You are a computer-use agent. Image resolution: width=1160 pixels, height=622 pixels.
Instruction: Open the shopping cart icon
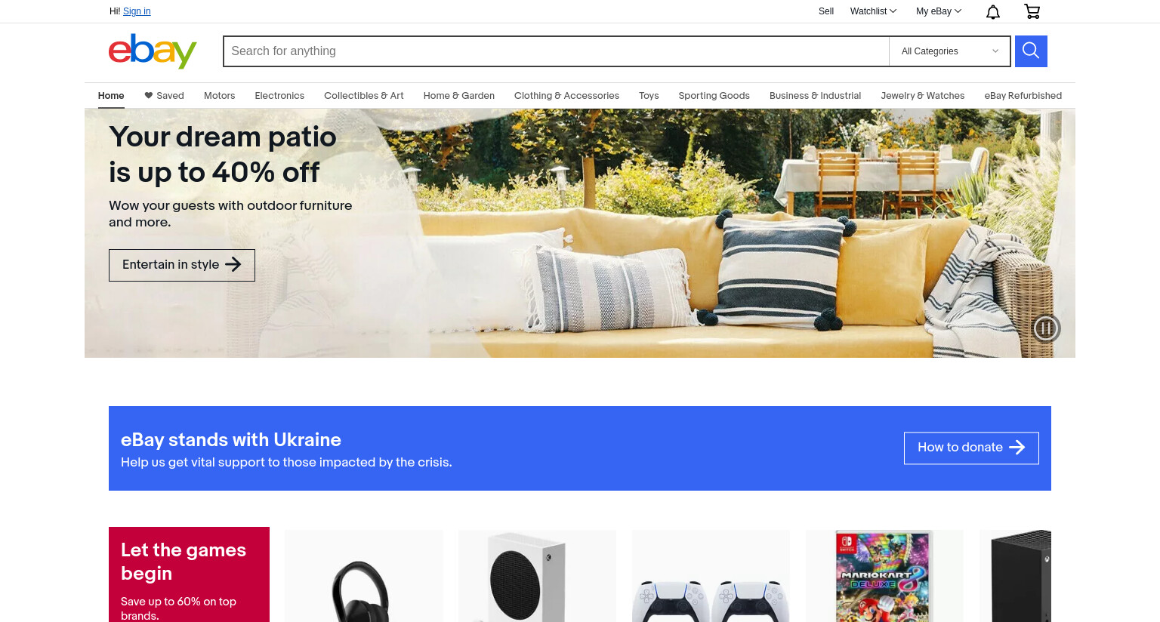pyautogui.click(x=1032, y=11)
